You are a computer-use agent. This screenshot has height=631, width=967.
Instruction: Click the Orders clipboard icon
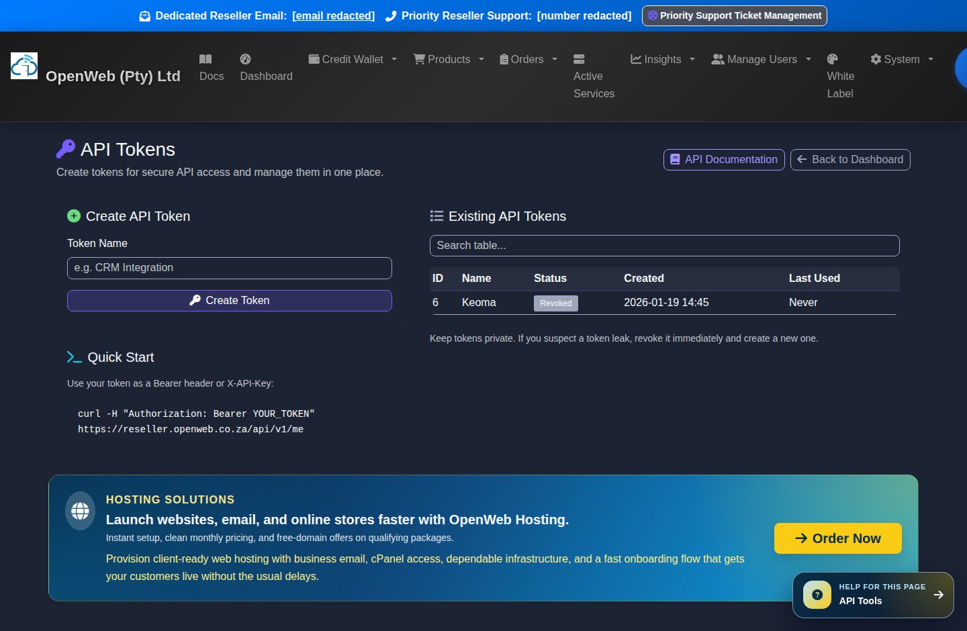[504, 59]
